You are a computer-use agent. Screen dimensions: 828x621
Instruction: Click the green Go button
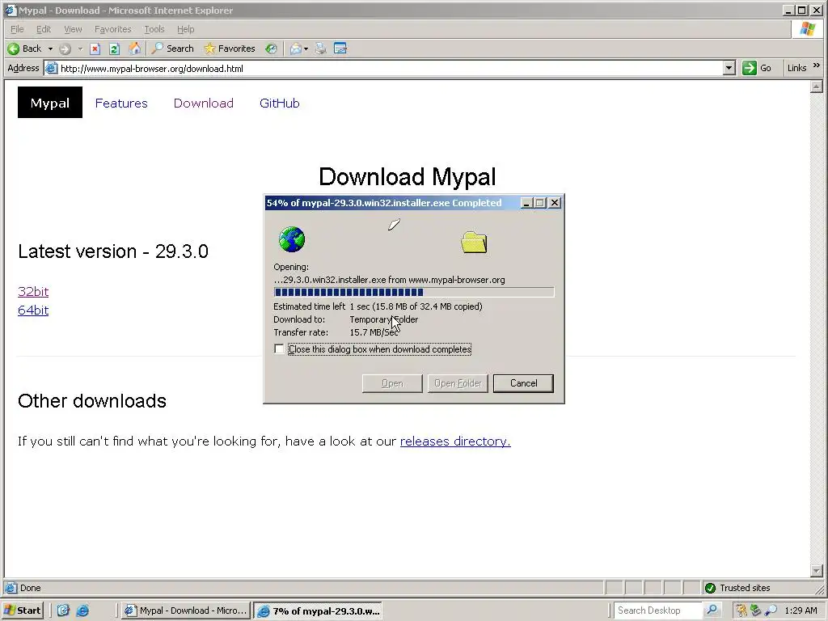coord(757,68)
